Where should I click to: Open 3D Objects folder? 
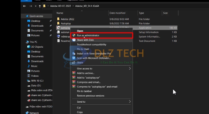click(x=37, y=47)
